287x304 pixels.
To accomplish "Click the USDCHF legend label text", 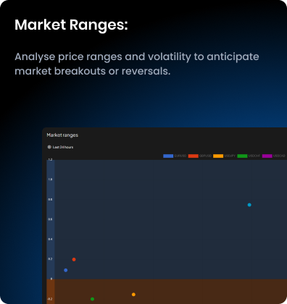I will [254, 156].
